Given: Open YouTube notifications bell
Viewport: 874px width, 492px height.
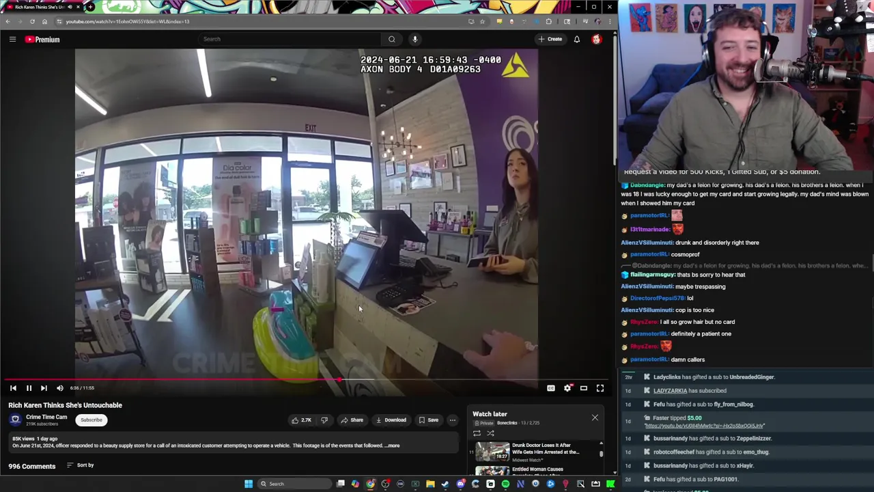Looking at the screenshot, I should (576, 39).
